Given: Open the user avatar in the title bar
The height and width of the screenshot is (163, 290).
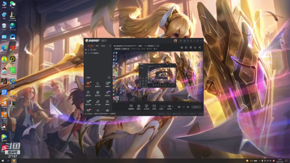Looking at the screenshot, I should tap(175, 41).
